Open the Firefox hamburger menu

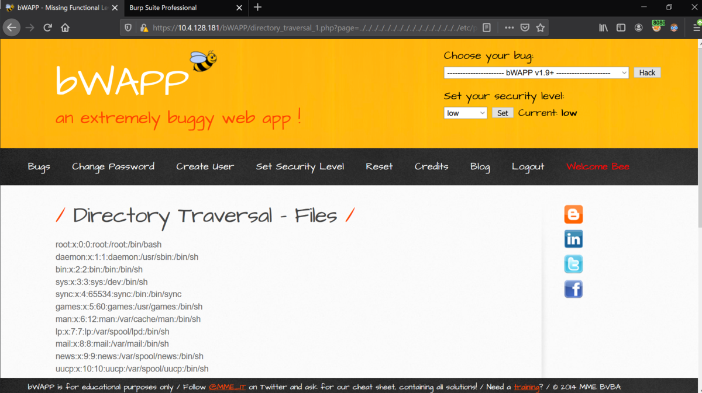click(x=696, y=27)
